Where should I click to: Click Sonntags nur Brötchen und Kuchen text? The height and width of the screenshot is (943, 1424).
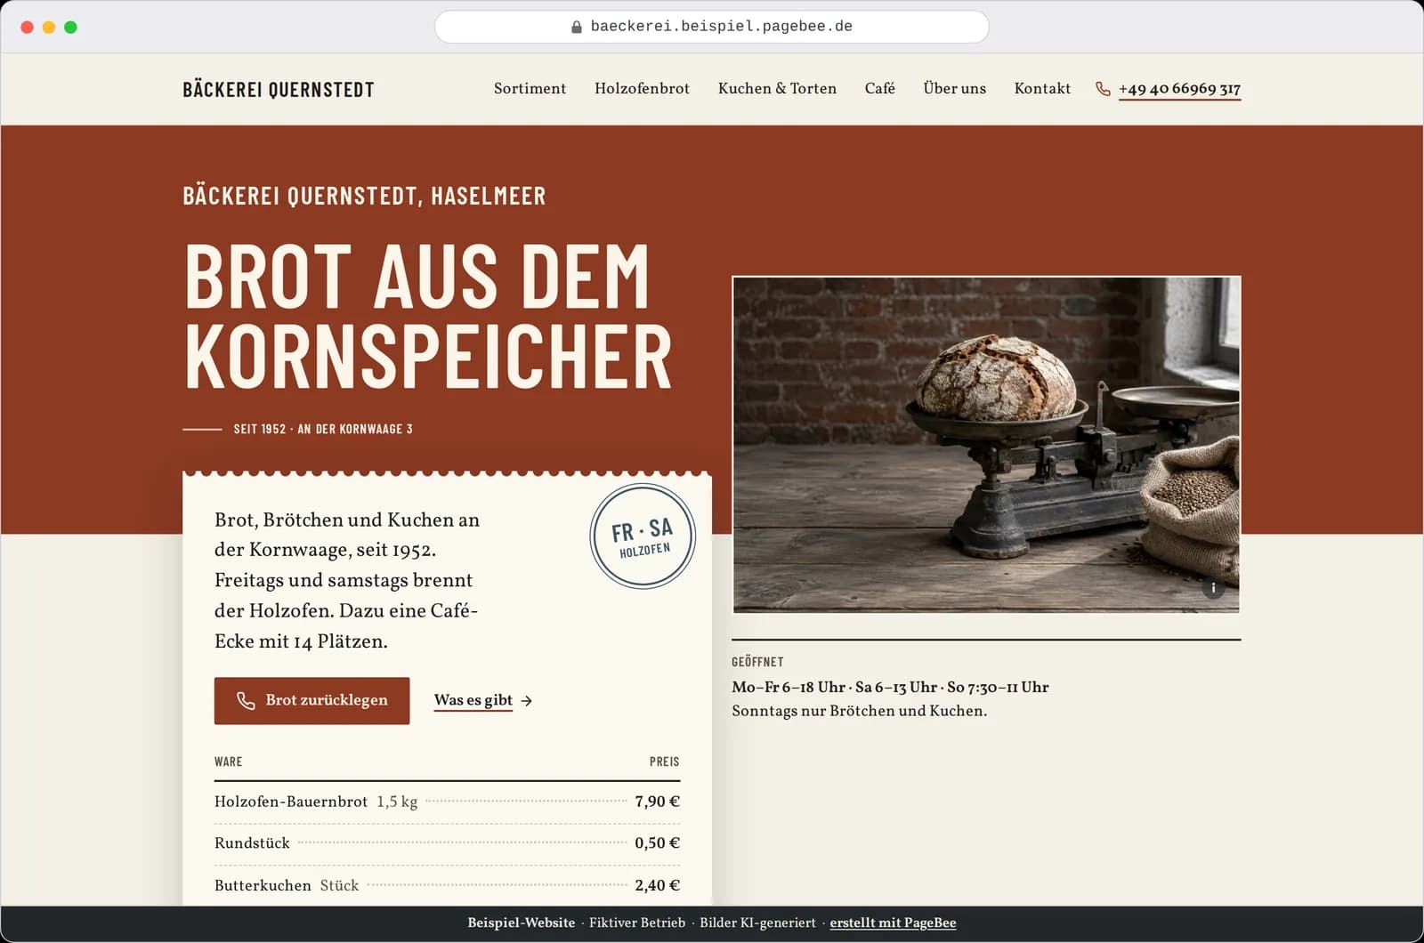pos(859,711)
